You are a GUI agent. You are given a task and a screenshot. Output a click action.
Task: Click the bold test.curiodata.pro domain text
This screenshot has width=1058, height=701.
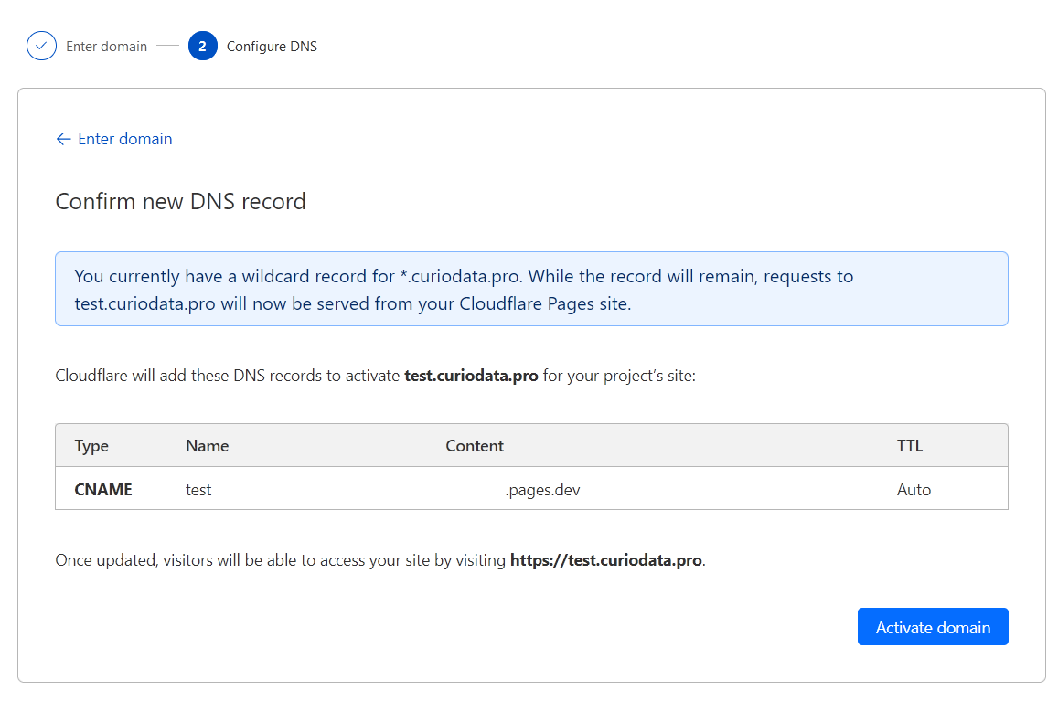click(470, 376)
